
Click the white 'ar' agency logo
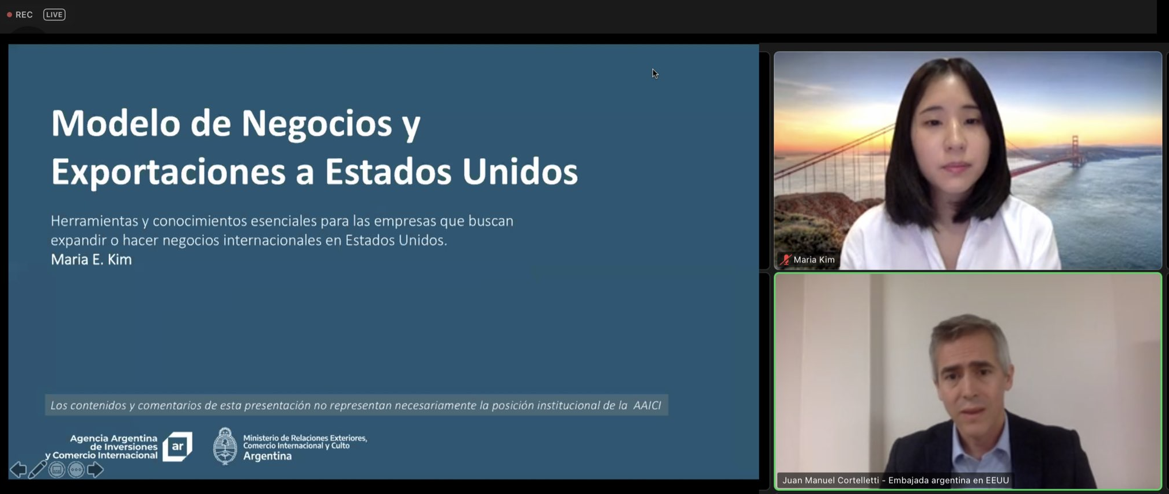point(177,446)
